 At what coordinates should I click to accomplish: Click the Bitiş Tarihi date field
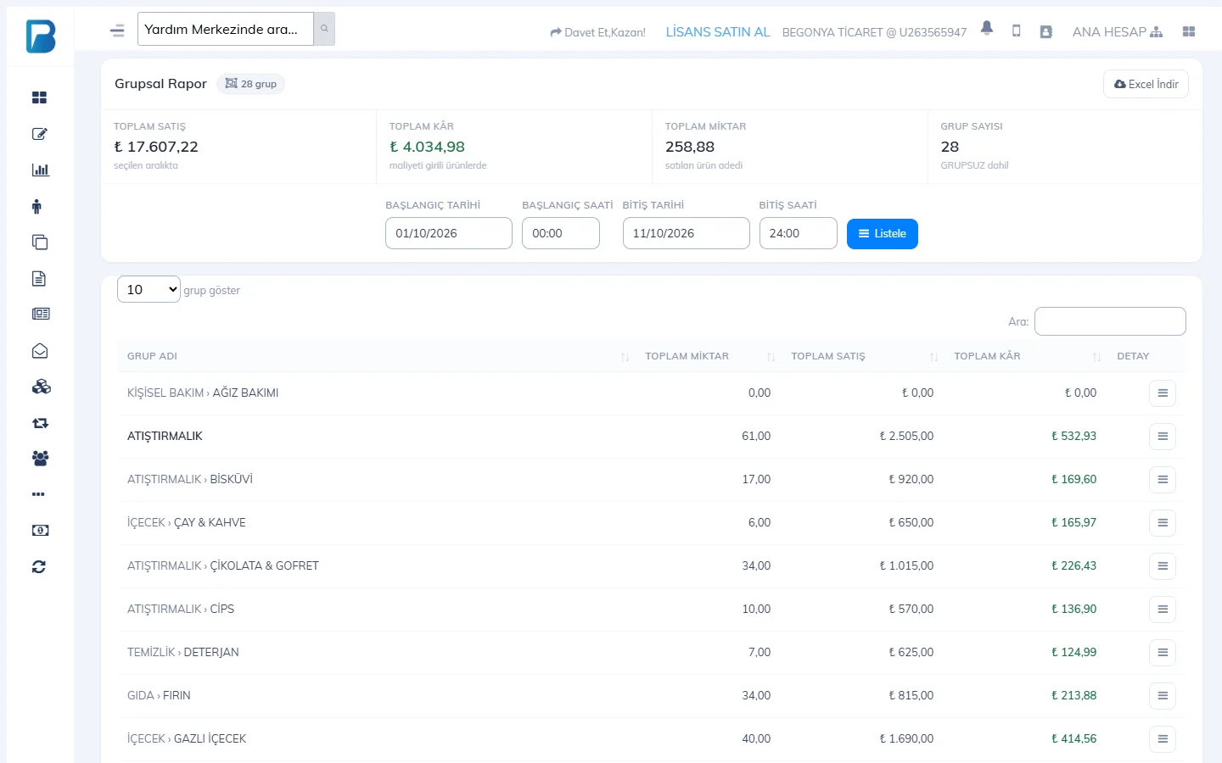687,233
